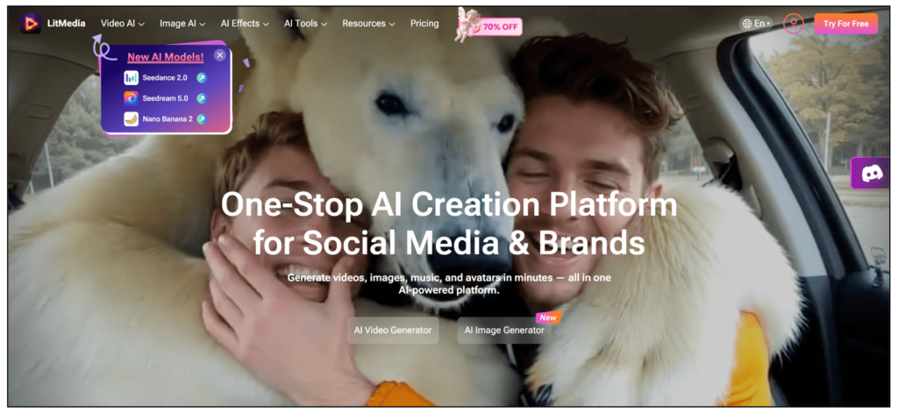This screenshot has width=898, height=413.
Task: Open arrow link beside Seedance 2.0
Action: [202, 77]
